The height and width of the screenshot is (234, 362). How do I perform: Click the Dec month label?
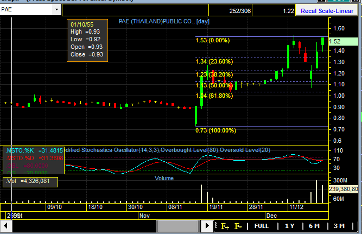(x=271, y=216)
